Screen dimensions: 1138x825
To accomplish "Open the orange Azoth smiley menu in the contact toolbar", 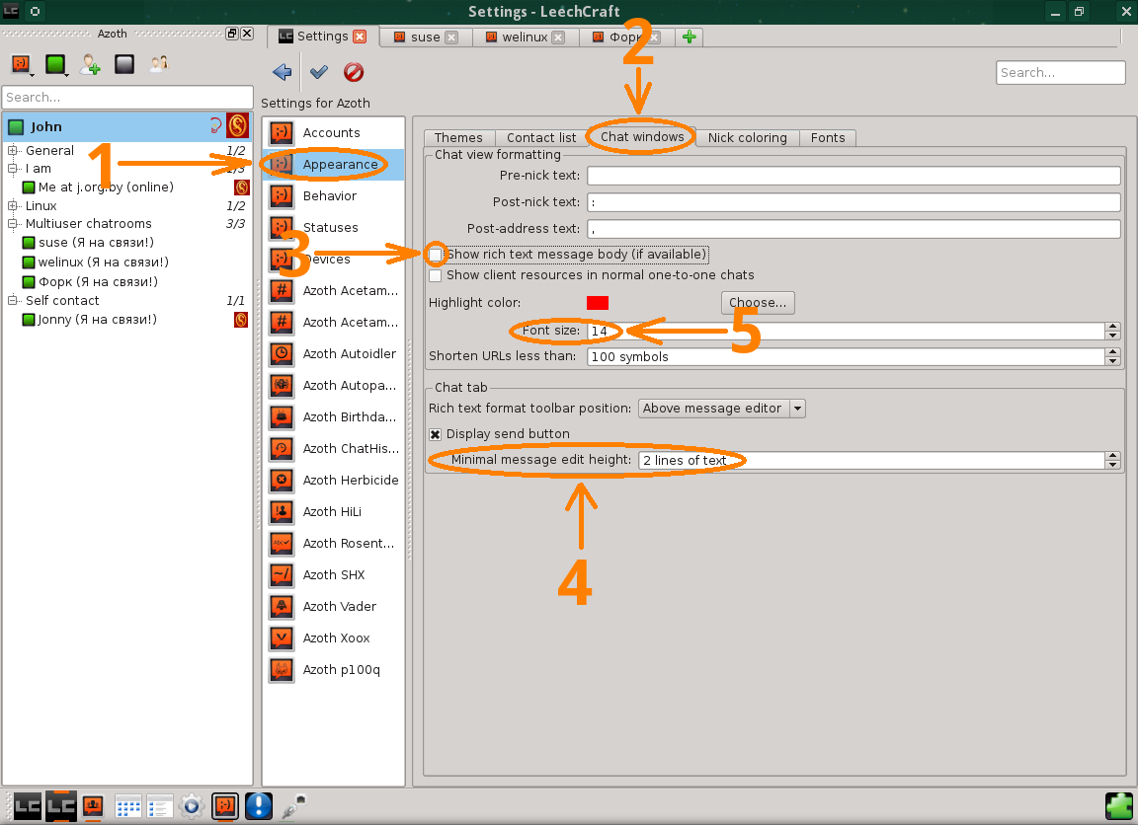I will 21,64.
